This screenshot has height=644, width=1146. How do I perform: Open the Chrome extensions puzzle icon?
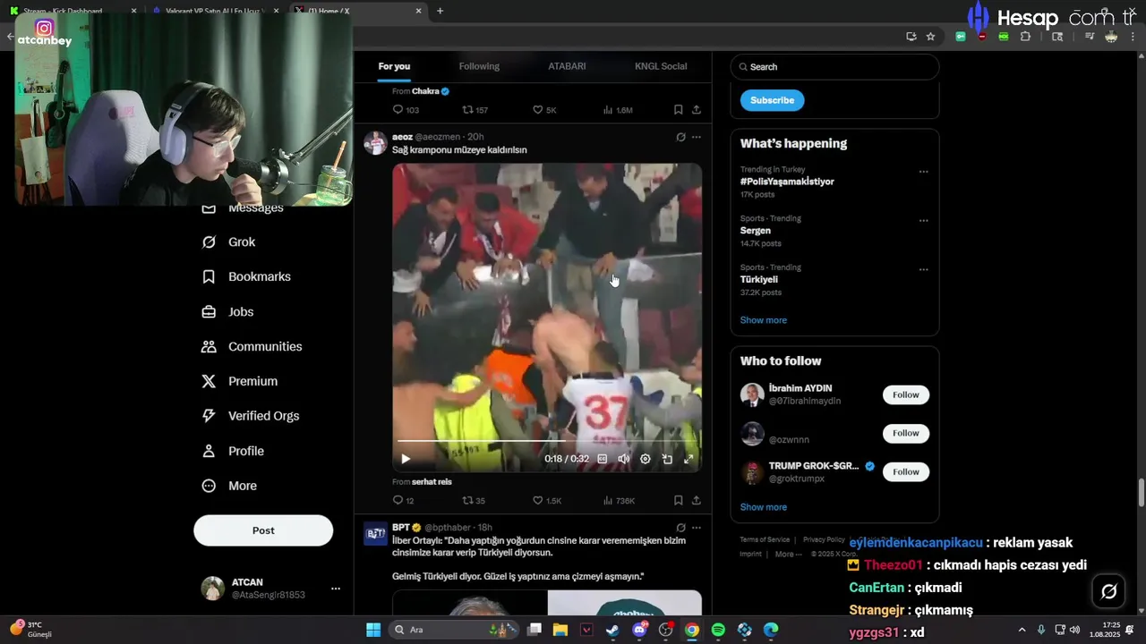point(1026,37)
